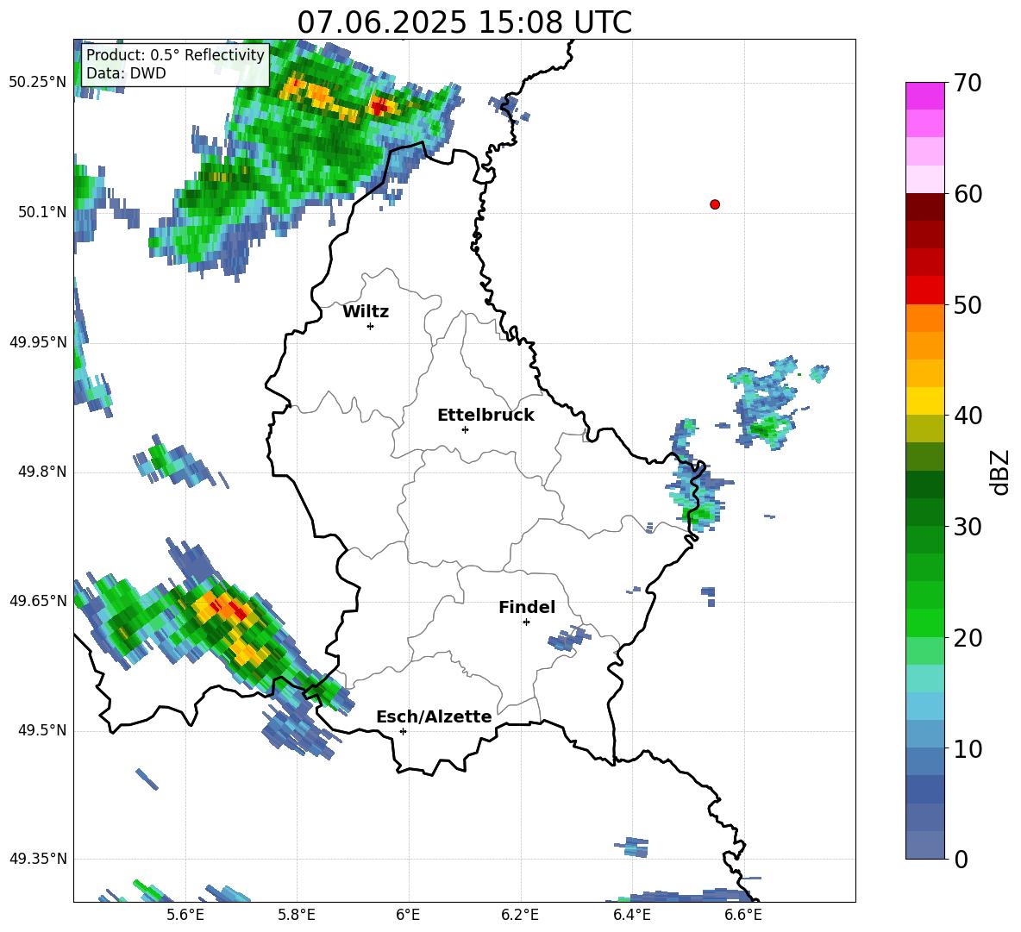The height and width of the screenshot is (932, 1021).
Task: Click the 6°E longitude label
Action: pyautogui.click(x=408, y=915)
